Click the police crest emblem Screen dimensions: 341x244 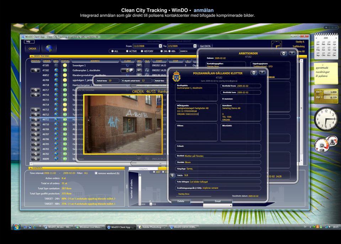pyautogui.click(x=176, y=76)
